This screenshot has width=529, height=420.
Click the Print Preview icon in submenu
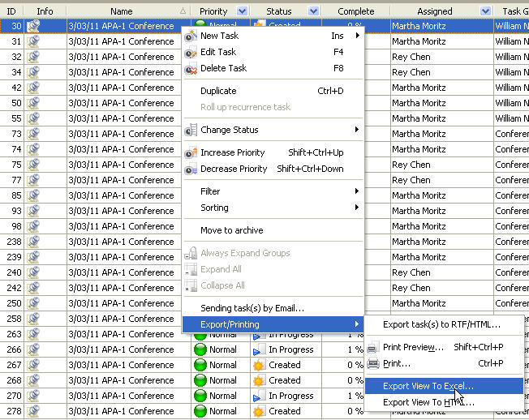(372, 348)
